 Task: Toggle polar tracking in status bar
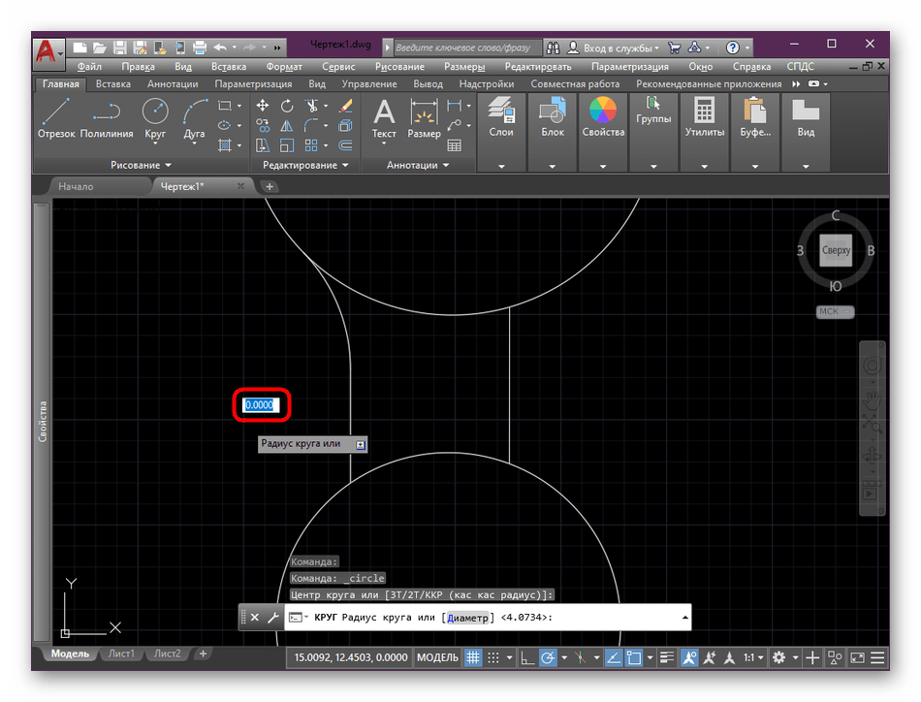click(x=548, y=657)
